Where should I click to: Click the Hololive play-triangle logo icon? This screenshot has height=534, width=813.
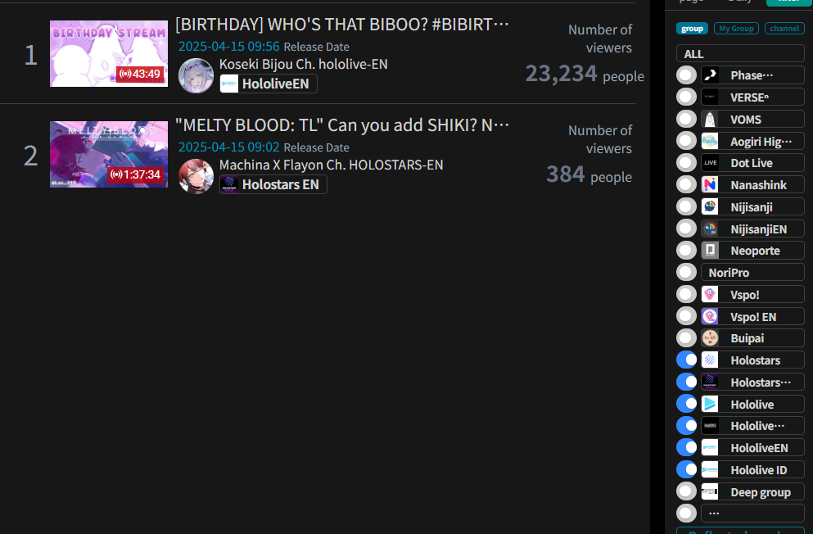(x=710, y=404)
